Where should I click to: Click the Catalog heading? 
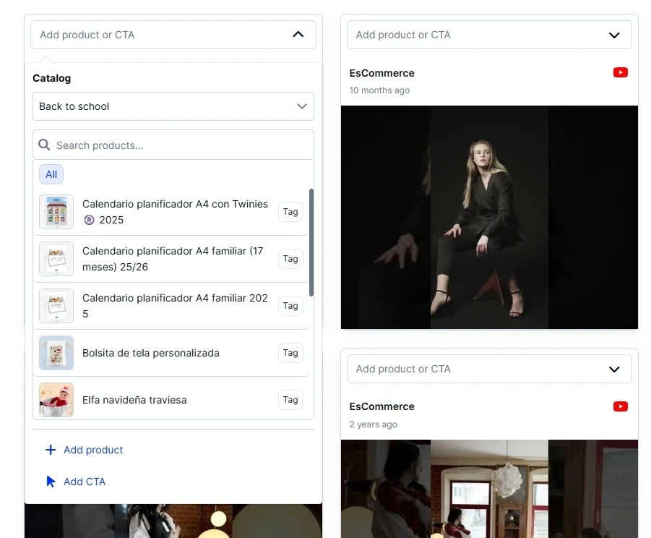tap(51, 78)
